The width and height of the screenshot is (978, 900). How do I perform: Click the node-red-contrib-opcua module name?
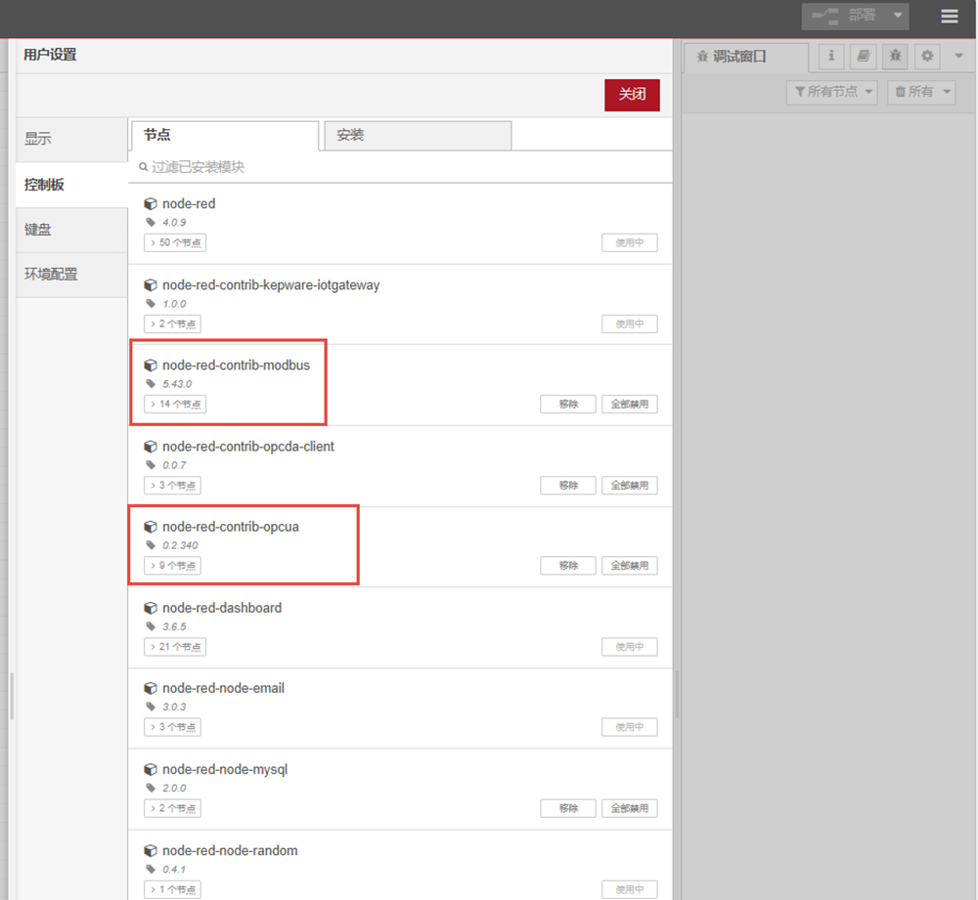[230, 527]
